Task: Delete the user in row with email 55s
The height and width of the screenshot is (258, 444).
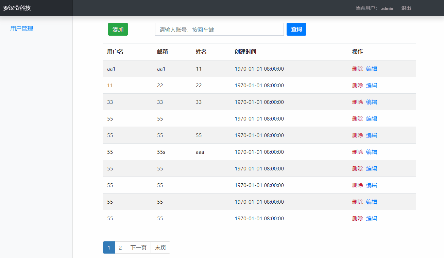Action: 358,152
